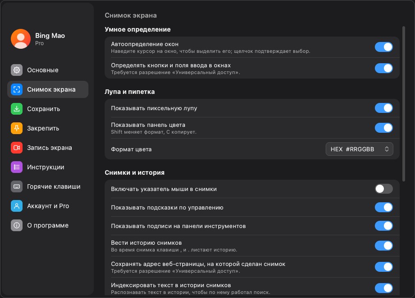
Task: Click the О программе info icon
Action: [17, 225]
